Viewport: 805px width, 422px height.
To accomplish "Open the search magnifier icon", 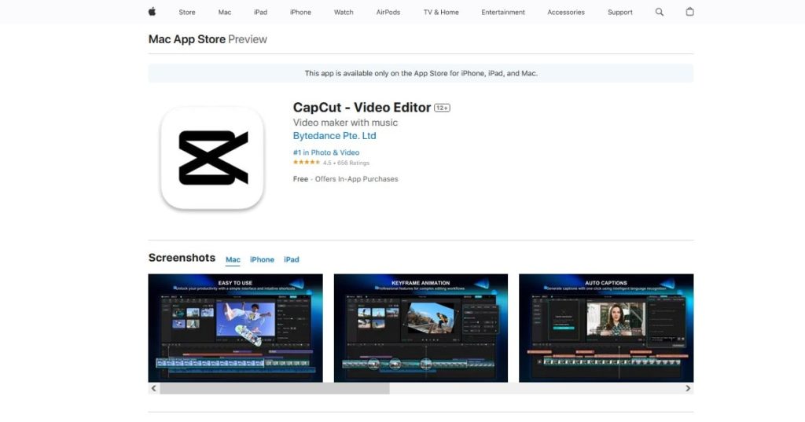I will (660, 12).
